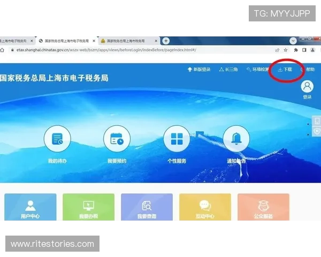
Task: Open the 我要查询 tile
Action: pos(147,207)
